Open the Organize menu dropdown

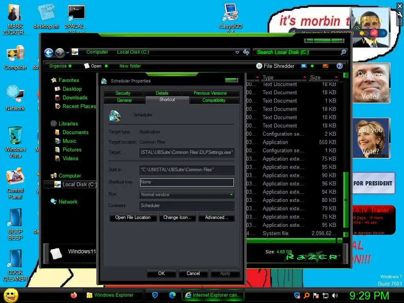click(x=60, y=66)
